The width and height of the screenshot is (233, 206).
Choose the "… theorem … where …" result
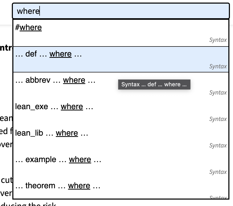(x=58, y=186)
